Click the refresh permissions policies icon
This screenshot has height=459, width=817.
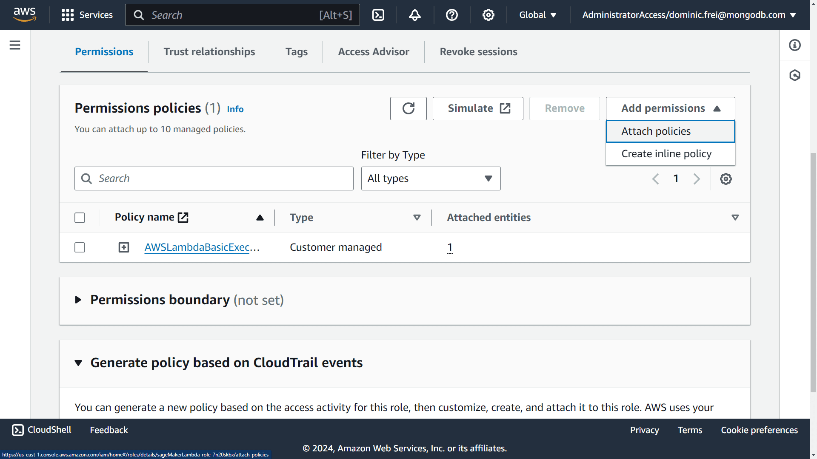click(x=408, y=109)
